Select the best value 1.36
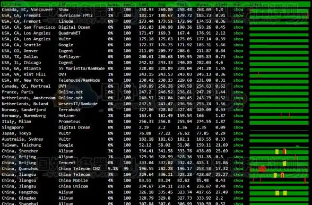Image resolution: width=312 pixels, height=205 pixels. coord(182,127)
